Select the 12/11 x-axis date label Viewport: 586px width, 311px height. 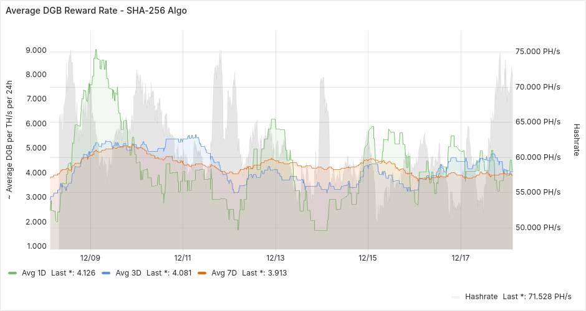click(x=183, y=258)
